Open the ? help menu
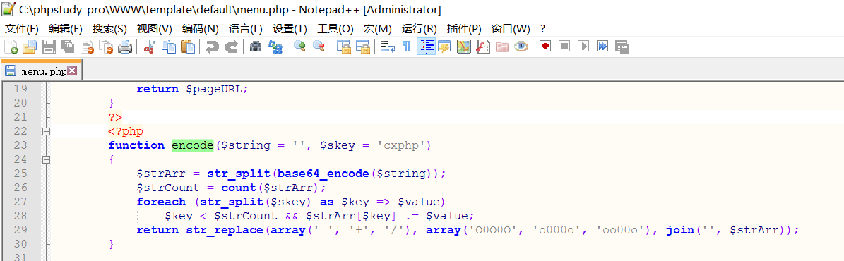The height and width of the screenshot is (261, 844). 542,28
